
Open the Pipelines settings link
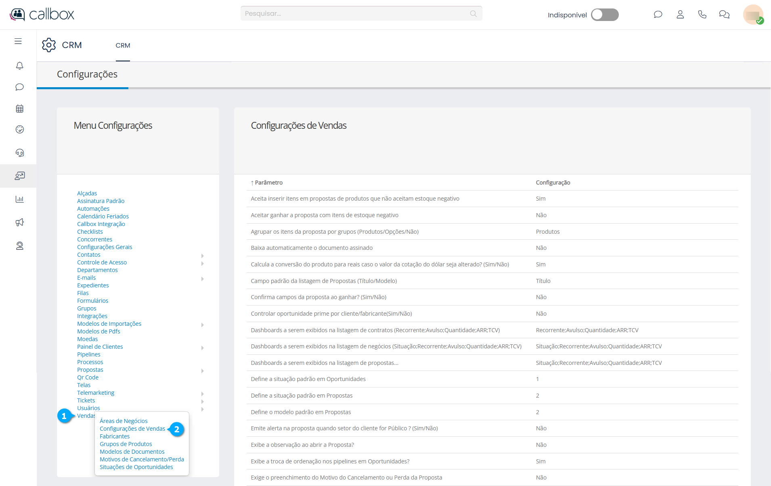[x=88, y=354]
